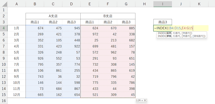Image resolution: width=215 pixels, height=104 pixels.
Task: Click 商品1 header under A支店
Action: (x=35, y=22)
